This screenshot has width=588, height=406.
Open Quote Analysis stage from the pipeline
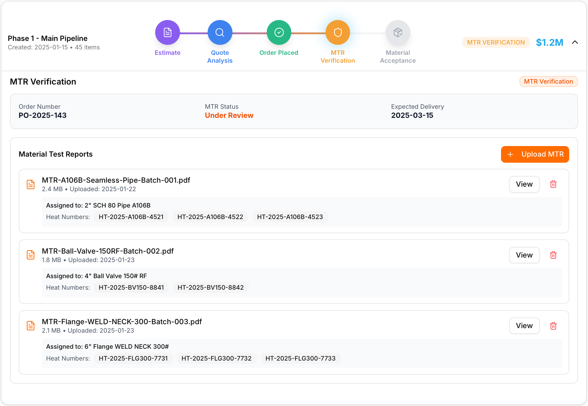point(220,32)
